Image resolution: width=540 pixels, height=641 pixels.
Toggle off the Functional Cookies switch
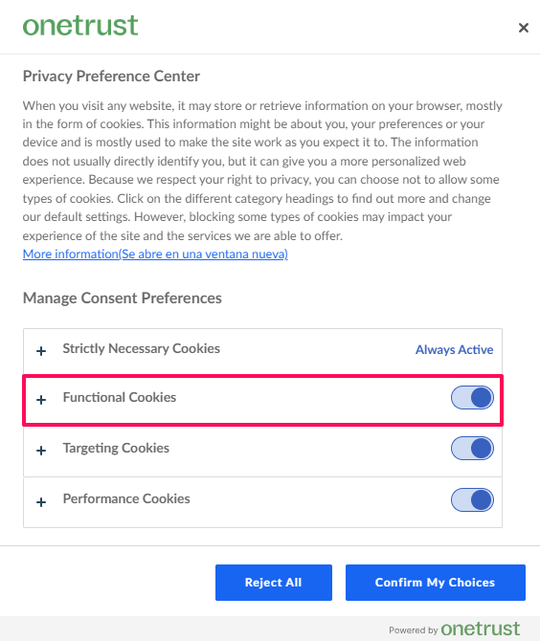(472, 397)
